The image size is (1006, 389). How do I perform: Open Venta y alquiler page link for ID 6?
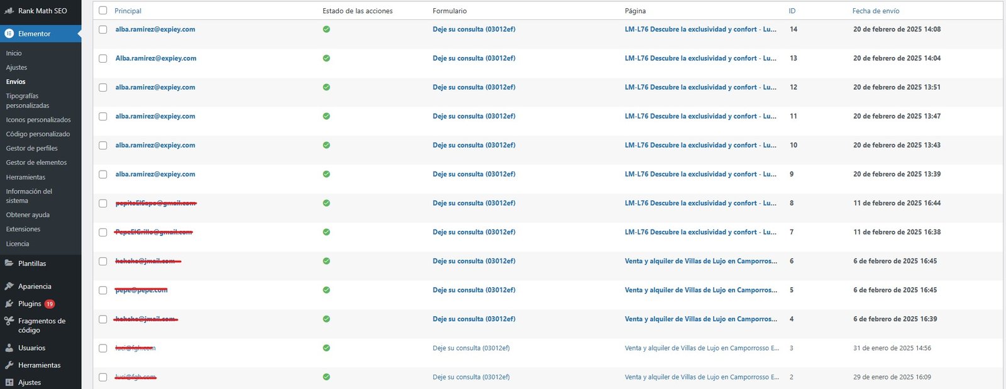click(700, 261)
